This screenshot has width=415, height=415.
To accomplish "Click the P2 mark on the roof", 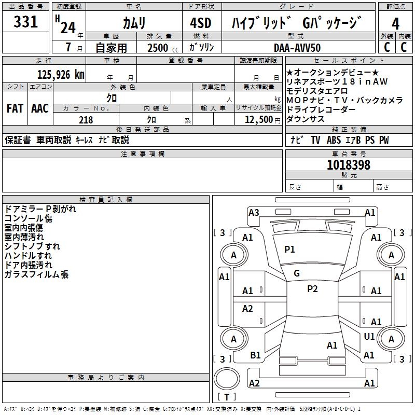I will point(312,289).
